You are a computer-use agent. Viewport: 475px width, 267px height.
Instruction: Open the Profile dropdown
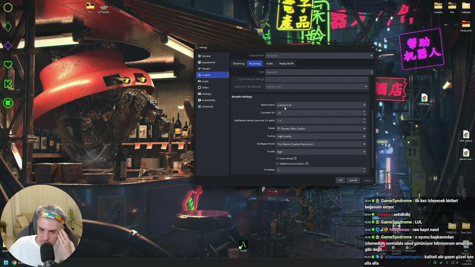[321, 152]
